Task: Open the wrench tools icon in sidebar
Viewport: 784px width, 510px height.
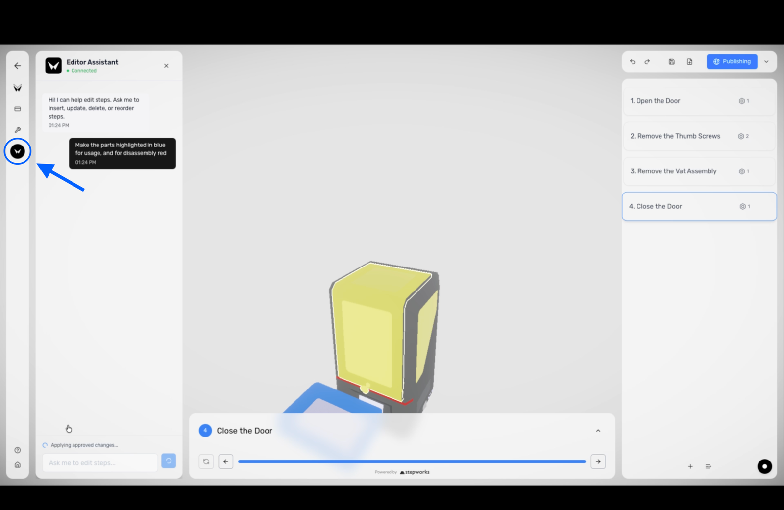Action: click(x=18, y=130)
